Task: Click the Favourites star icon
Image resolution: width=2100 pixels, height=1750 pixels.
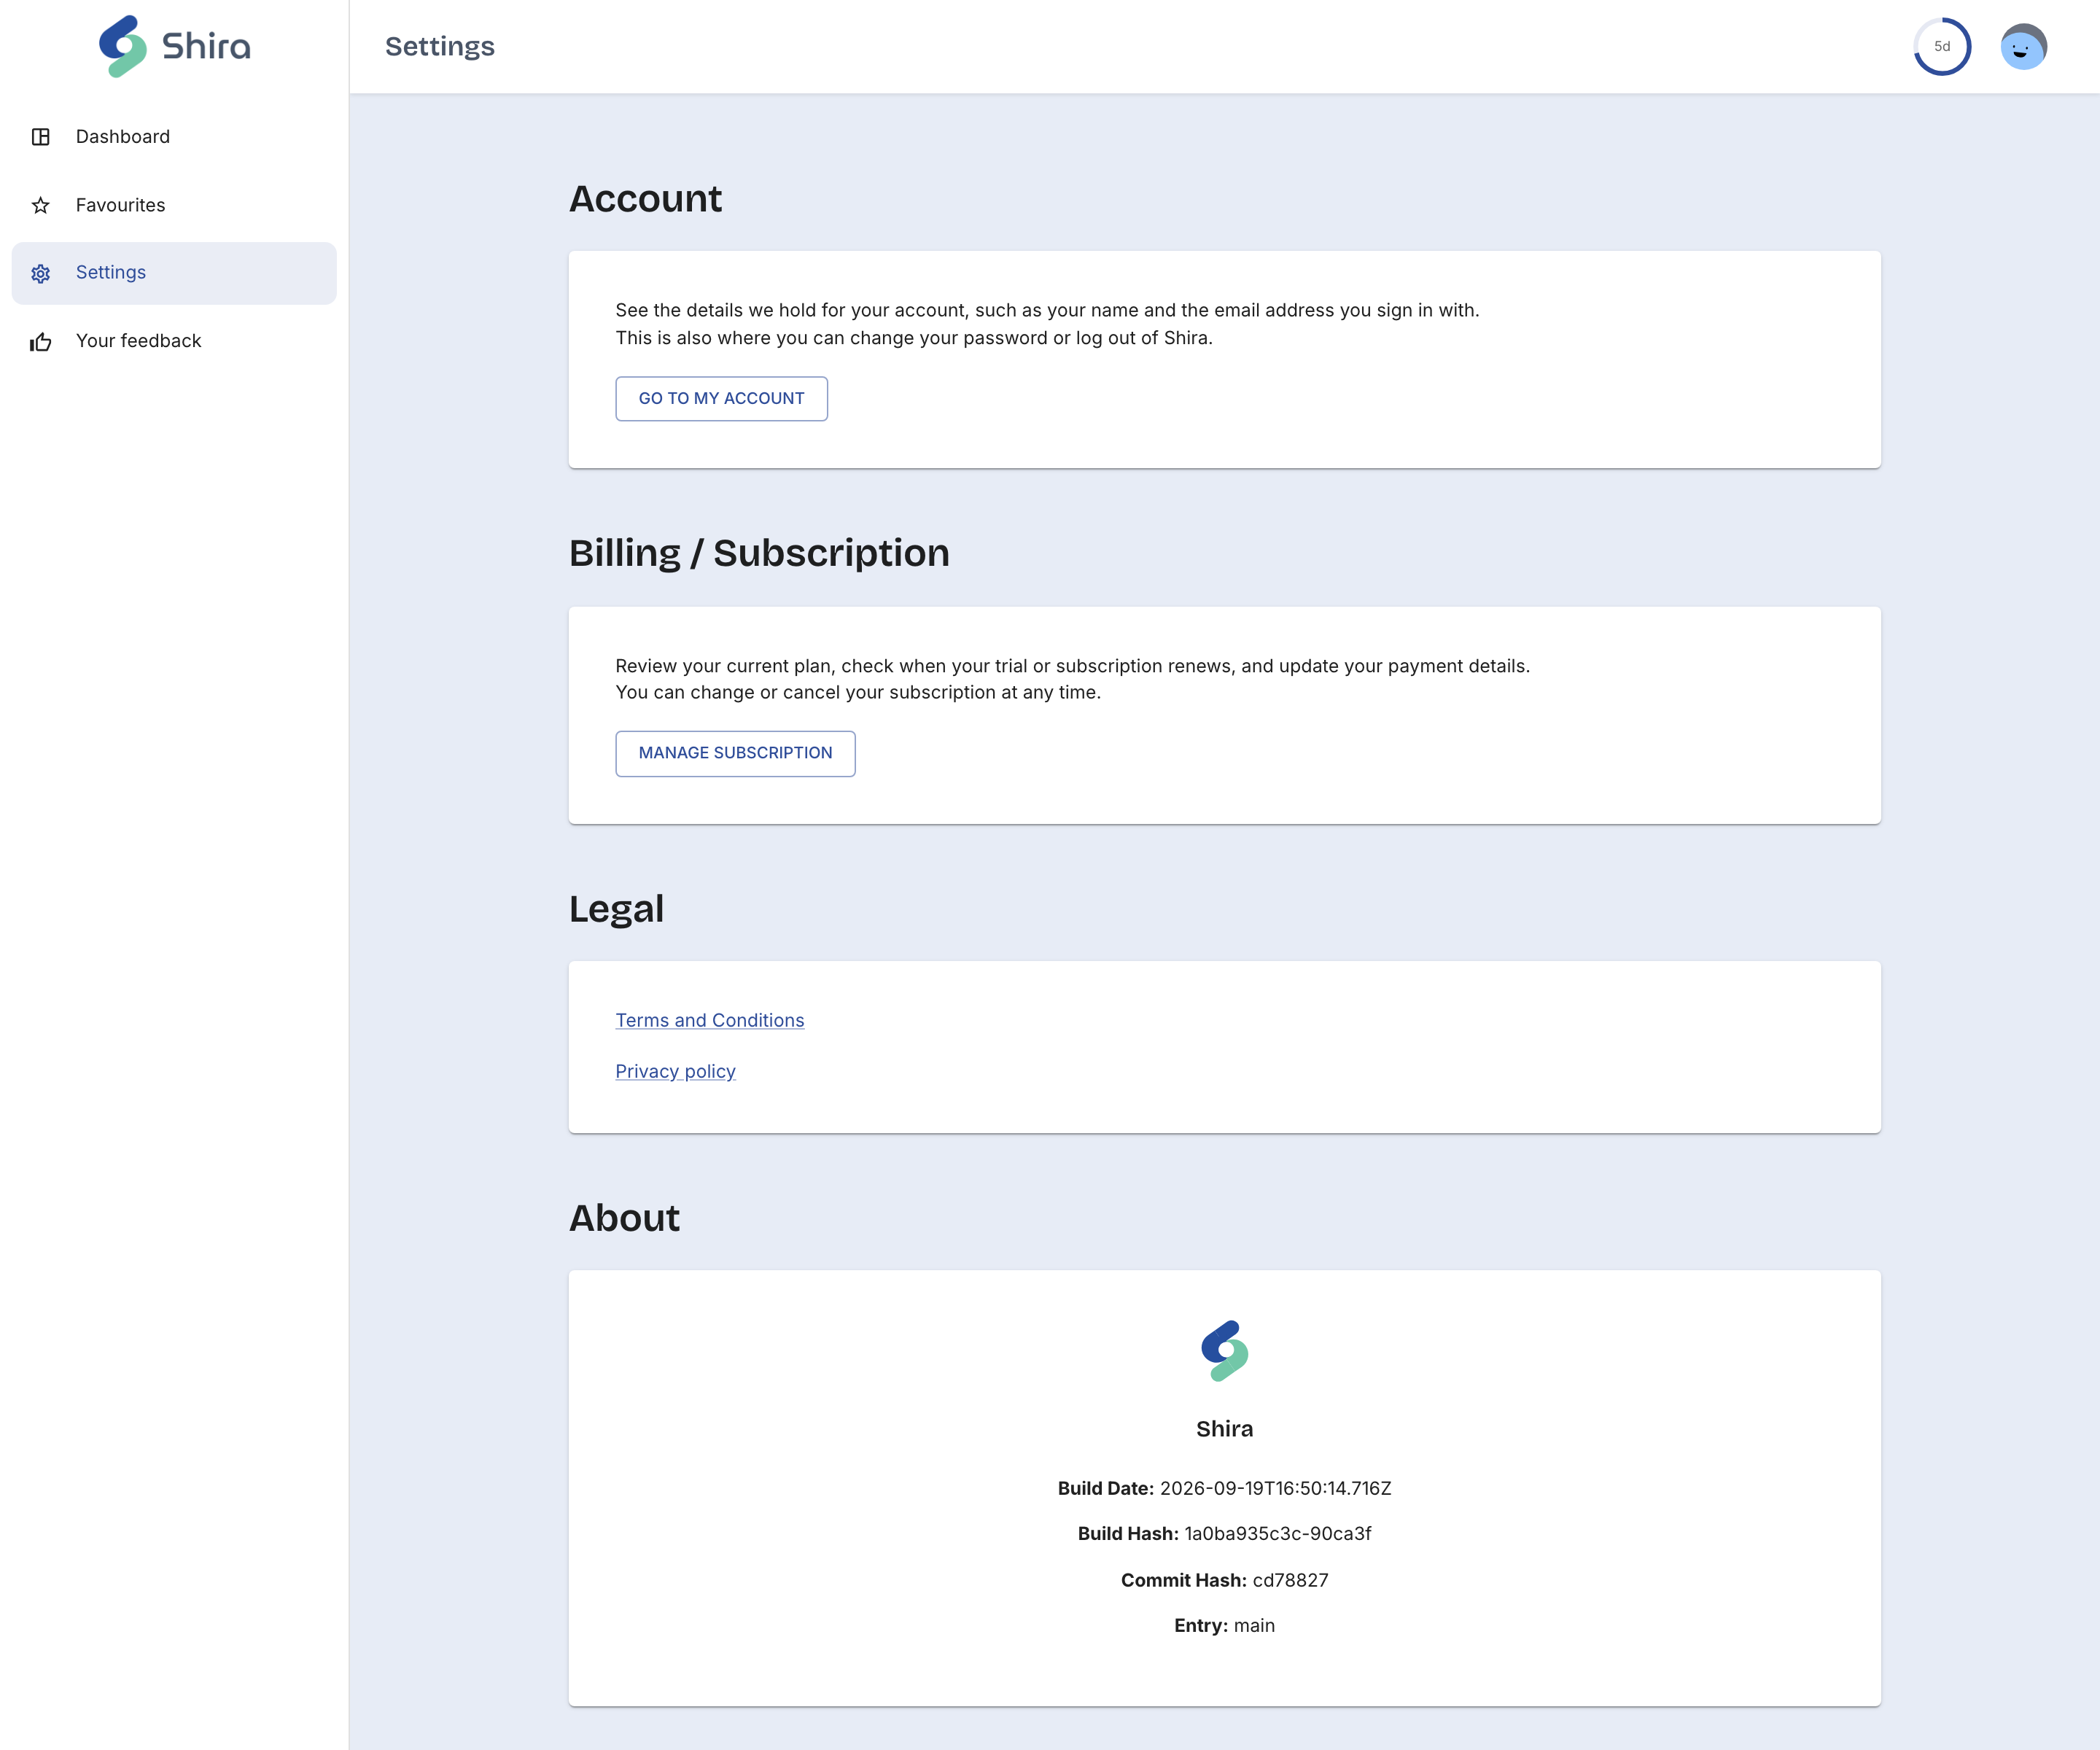Action: [41, 205]
